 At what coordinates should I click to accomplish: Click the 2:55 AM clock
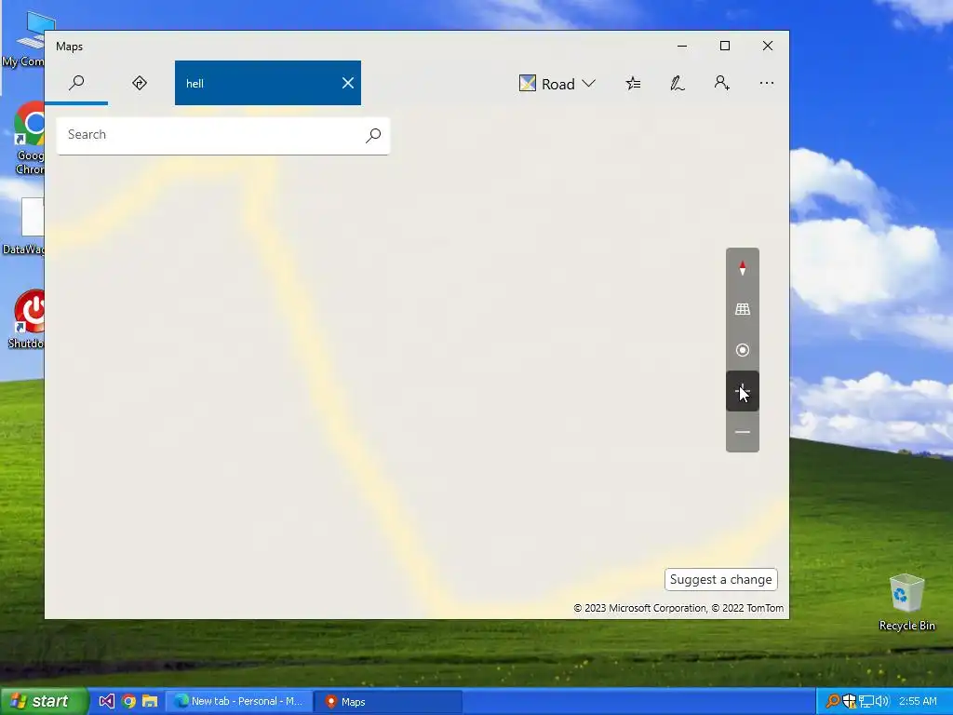pos(917,701)
